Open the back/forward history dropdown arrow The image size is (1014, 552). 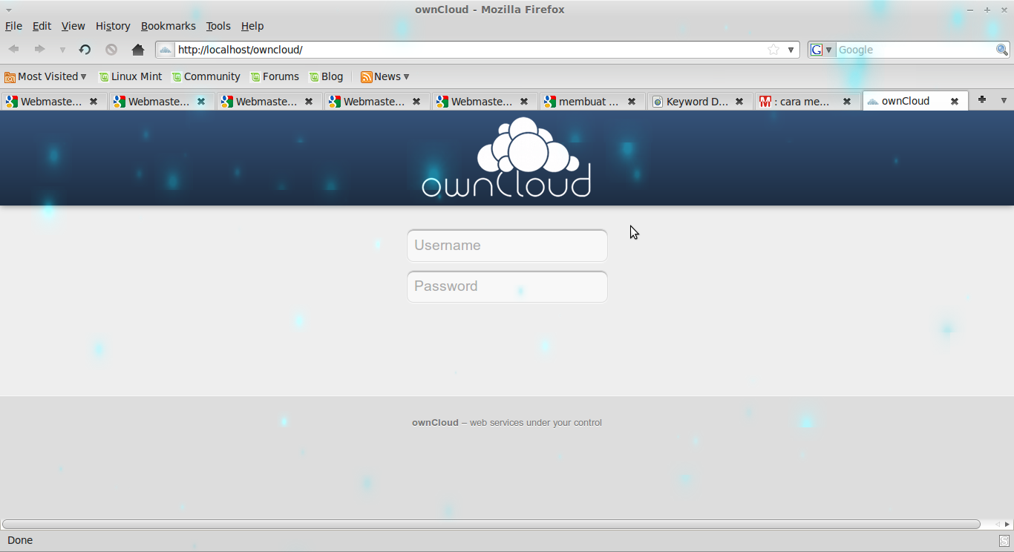click(x=62, y=50)
